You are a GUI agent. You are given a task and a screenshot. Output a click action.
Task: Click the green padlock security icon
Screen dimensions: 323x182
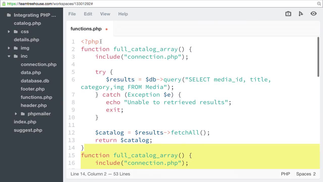[4, 4]
